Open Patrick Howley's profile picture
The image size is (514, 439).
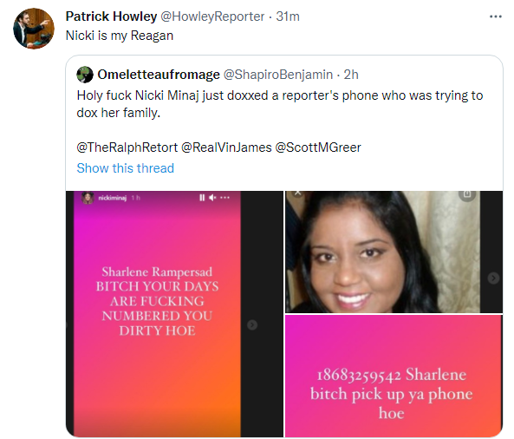(34, 29)
